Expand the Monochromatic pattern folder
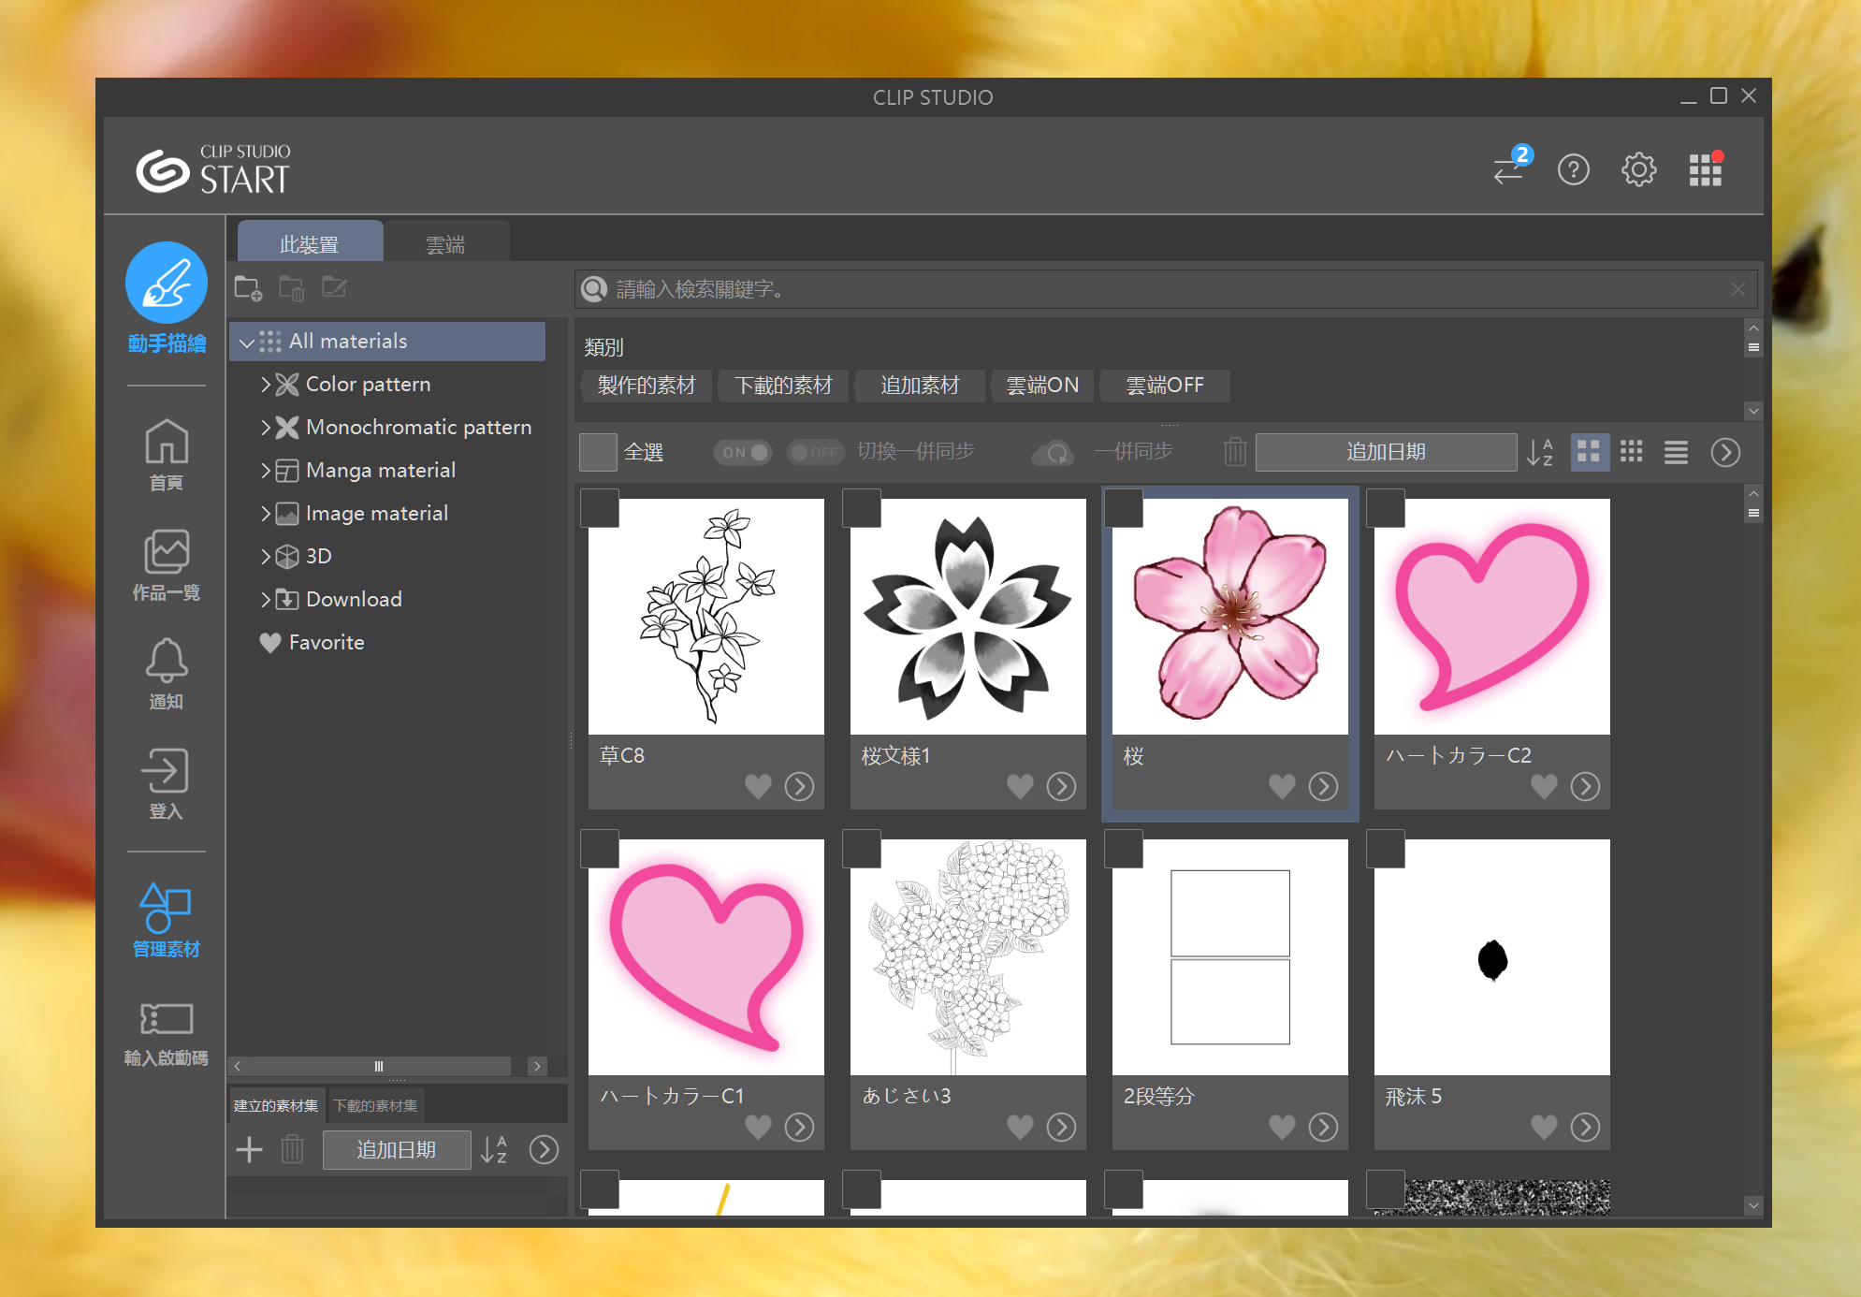1861x1297 pixels. [x=266, y=427]
